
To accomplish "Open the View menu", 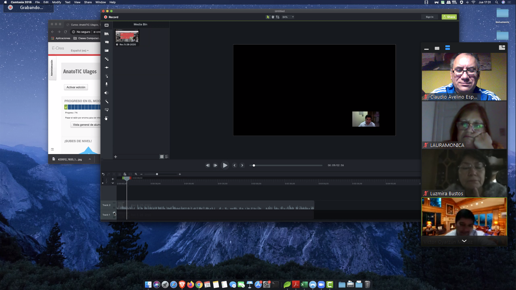I will [x=77, y=2].
